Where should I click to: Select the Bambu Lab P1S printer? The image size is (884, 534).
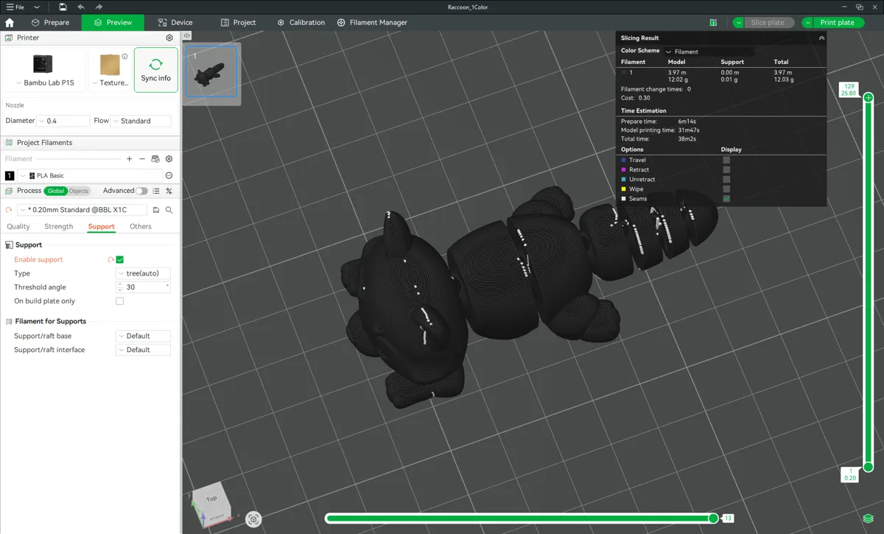(44, 70)
